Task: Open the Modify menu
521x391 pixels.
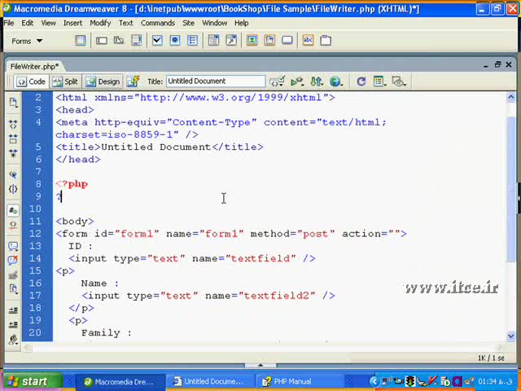Action: click(100, 23)
